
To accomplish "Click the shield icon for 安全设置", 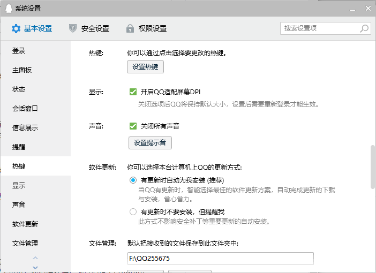I will 73,28.
